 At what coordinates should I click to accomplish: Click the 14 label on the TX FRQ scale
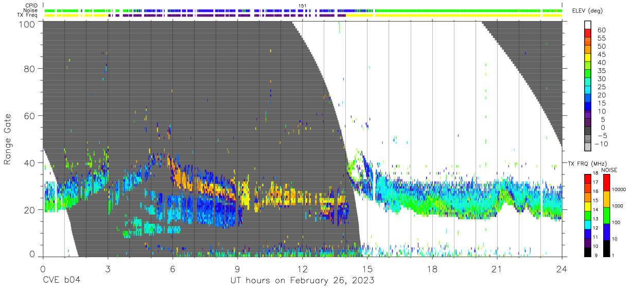coord(595,209)
